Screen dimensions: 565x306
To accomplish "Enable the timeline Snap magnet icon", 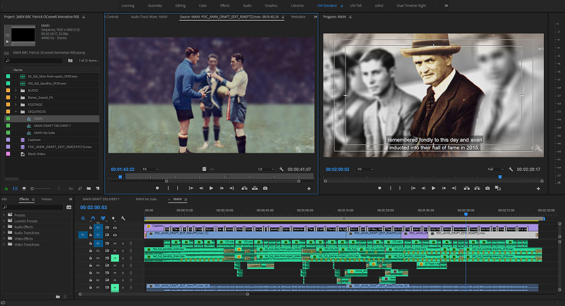I will click(93, 218).
